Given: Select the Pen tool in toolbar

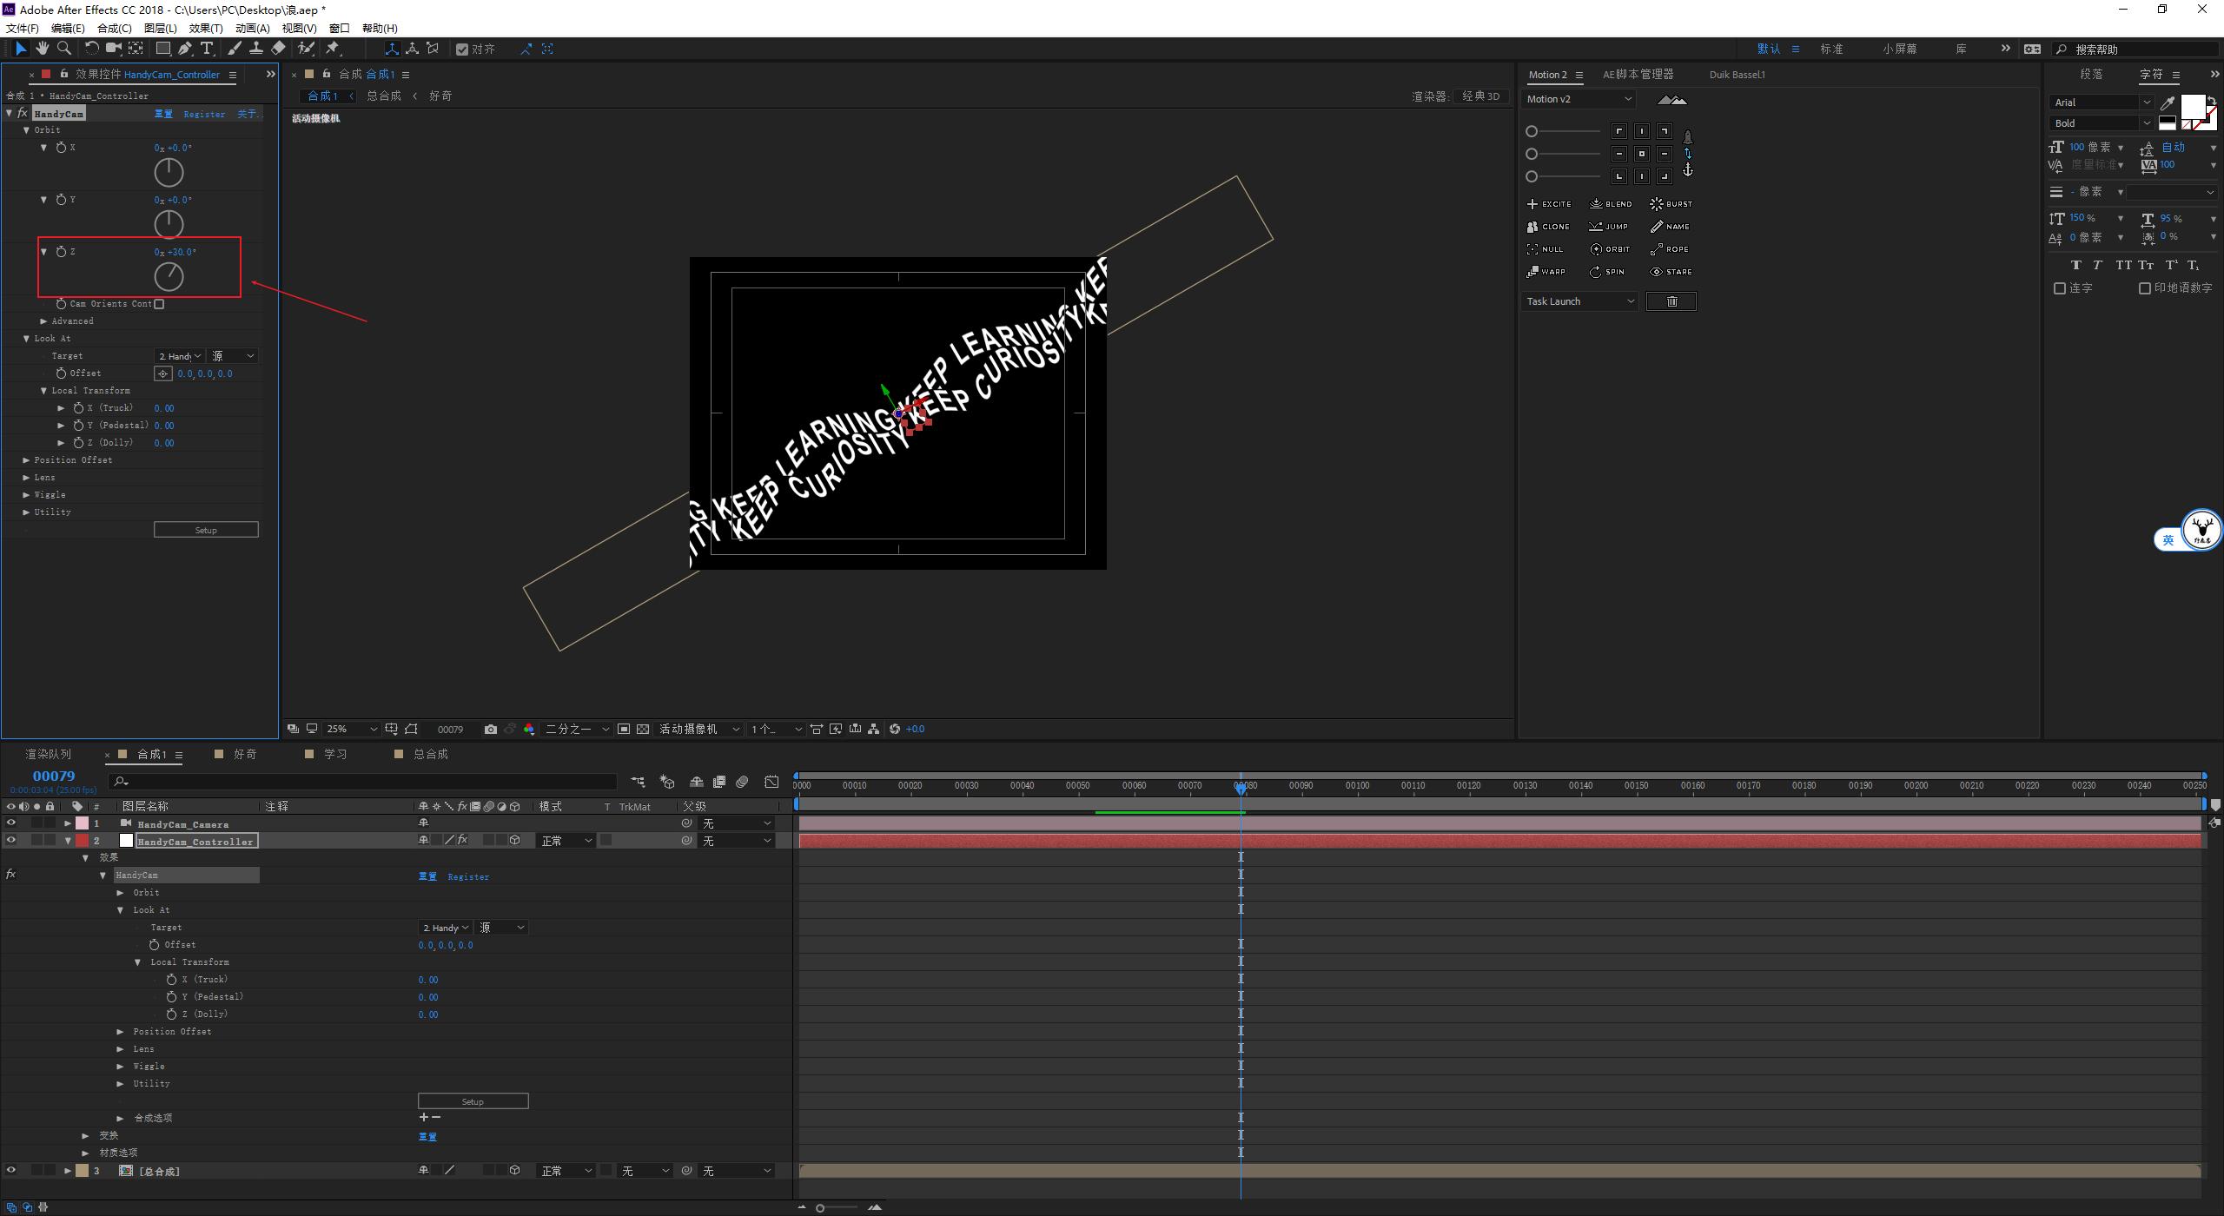Looking at the screenshot, I should pos(185,49).
